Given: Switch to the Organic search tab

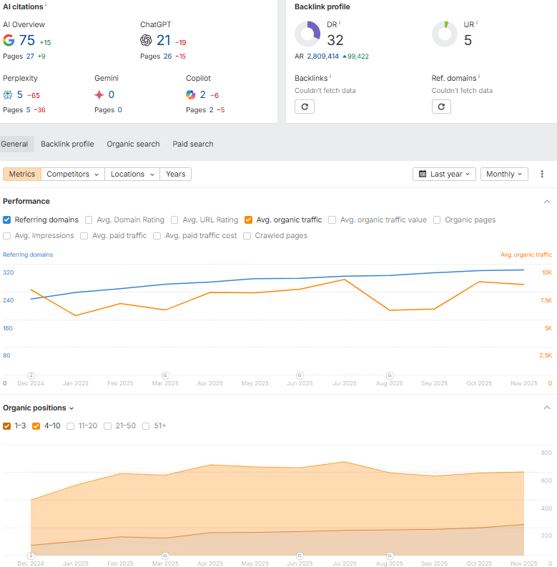Looking at the screenshot, I should 133,144.
